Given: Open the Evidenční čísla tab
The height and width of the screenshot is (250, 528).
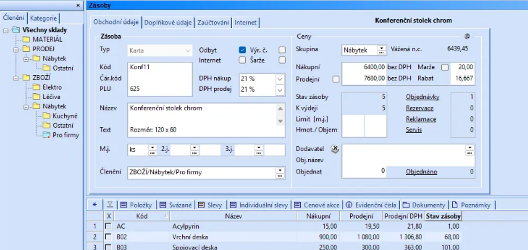Looking at the screenshot, I should pos(372,205).
